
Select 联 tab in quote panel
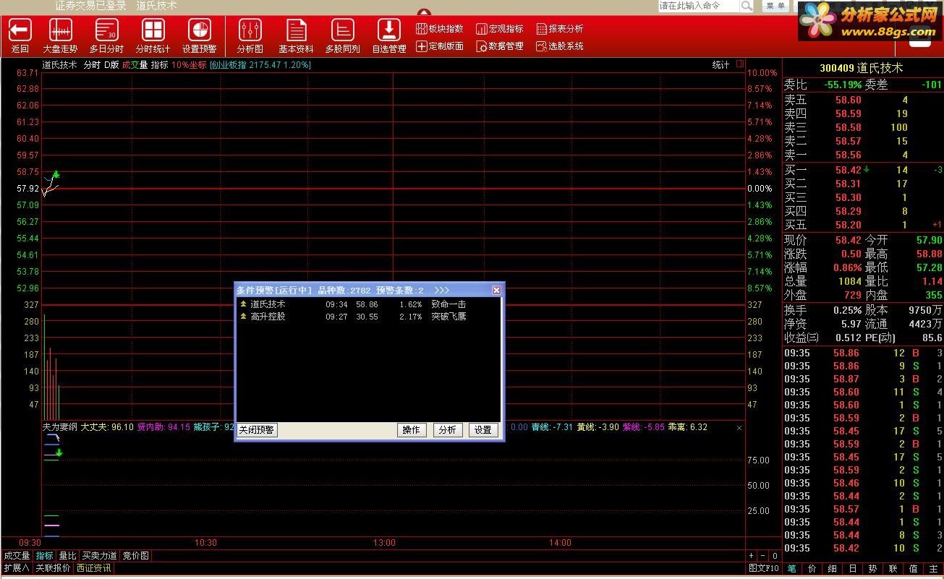pyautogui.click(x=893, y=569)
